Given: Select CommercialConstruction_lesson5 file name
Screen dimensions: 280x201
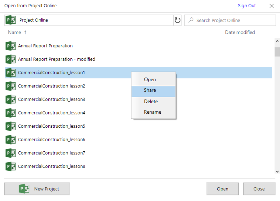Looking at the screenshot, I should (x=52, y=126).
